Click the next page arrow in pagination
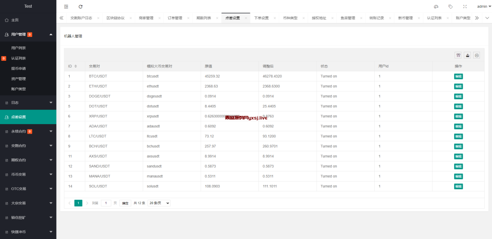This screenshot has width=492, height=239. pos(87,203)
